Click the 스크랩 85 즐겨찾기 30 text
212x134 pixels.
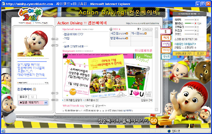[x=186, y=39]
